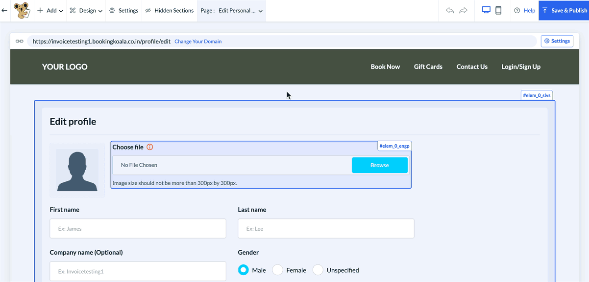Screen dimensions: 589x282
Task: Focus the First name input field
Action: [138, 229]
